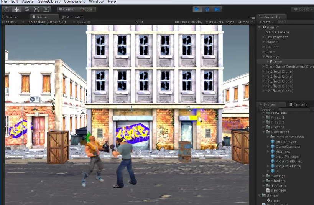Switch to the Project tab
314x205 pixels.
click(270, 104)
